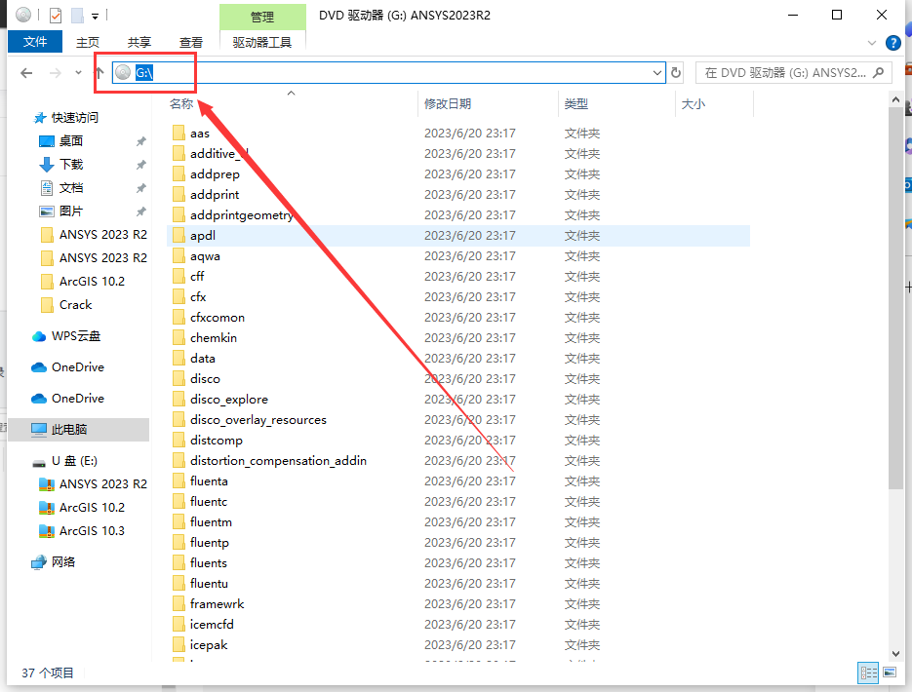Select the fluents folder icon
Screen dimensions: 912x692
click(178, 562)
